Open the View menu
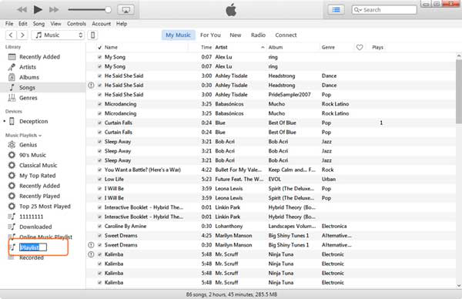462x299 pixels. pos(55,24)
